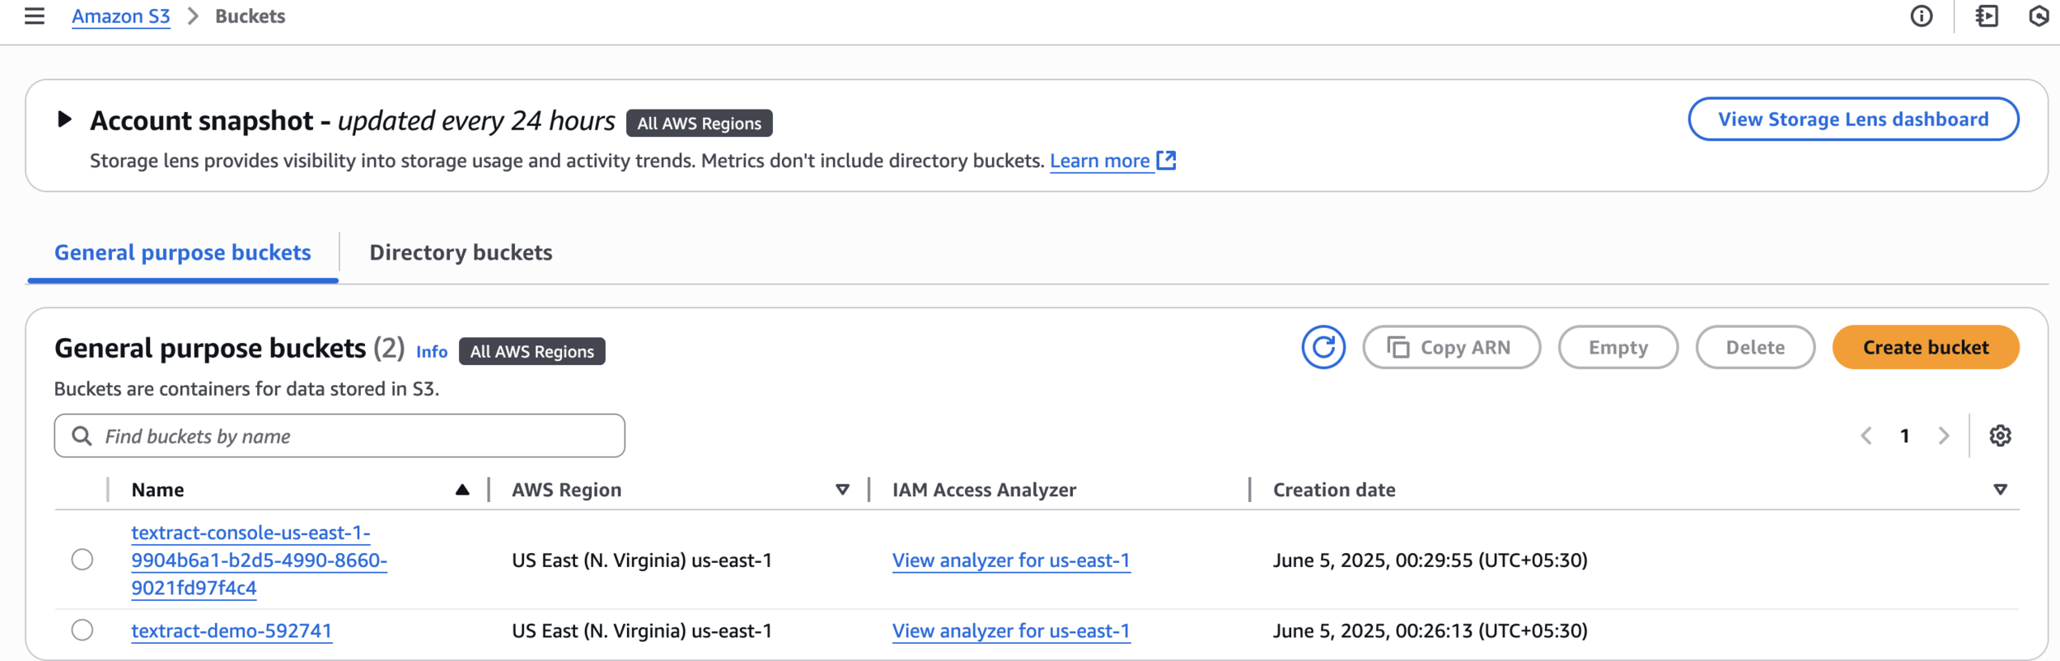
Task: View analyzer for textract-demo-592741 row
Action: [x=1011, y=631]
